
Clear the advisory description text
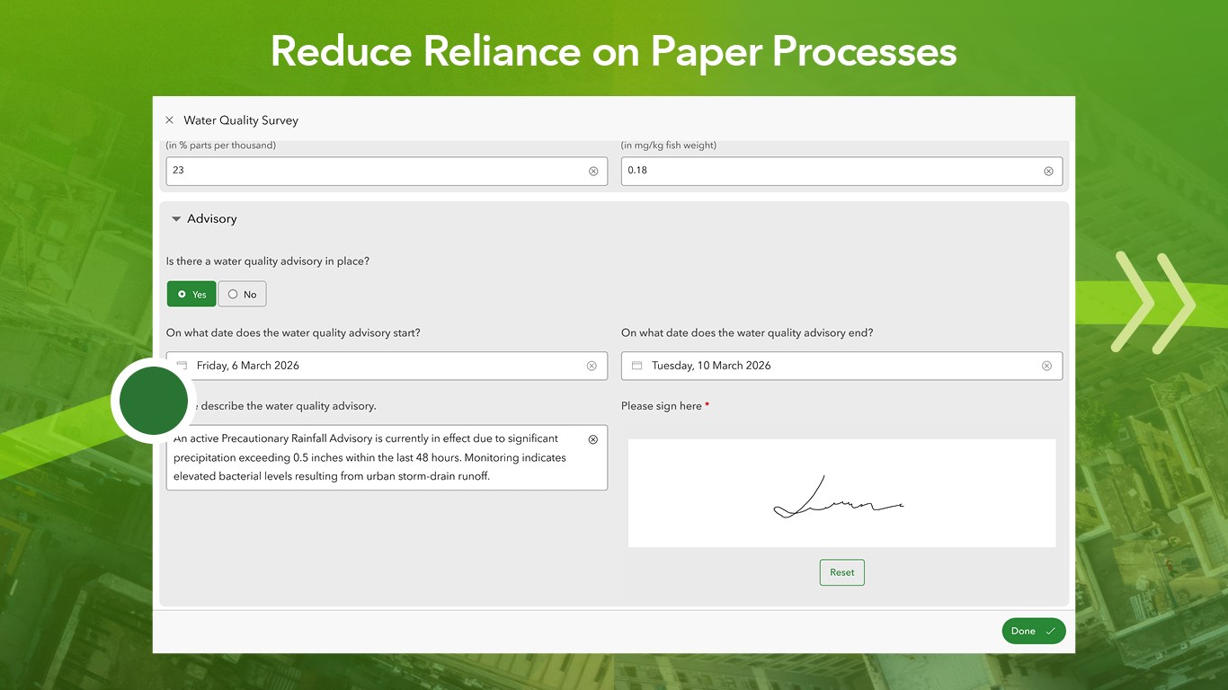[592, 439]
